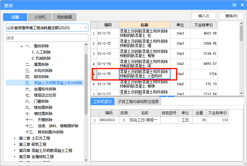This screenshot has height=166, width=247.
Task: Click 规格型号 column header
Action: click(x=169, y=113)
